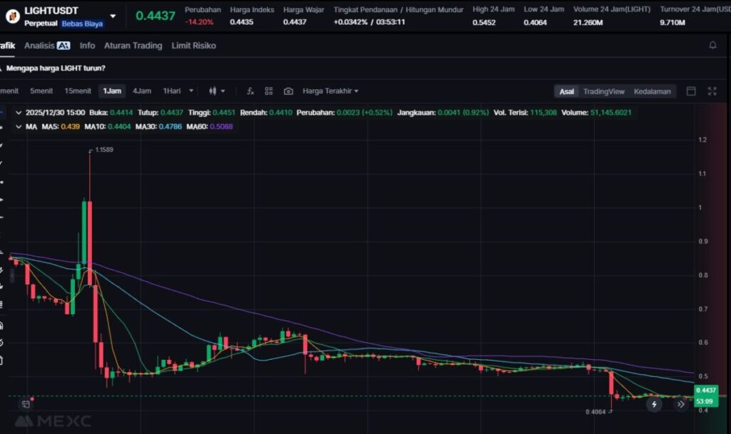Click the chart window layout icon
The height and width of the screenshot is (434, 731).
[691, 91]
